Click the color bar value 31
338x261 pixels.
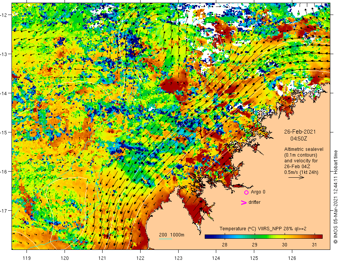click(x=314, y=244)
